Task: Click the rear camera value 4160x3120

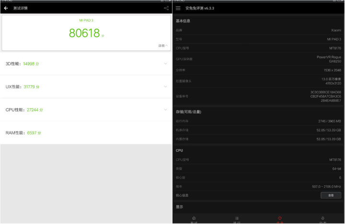Action: [333, 83]
